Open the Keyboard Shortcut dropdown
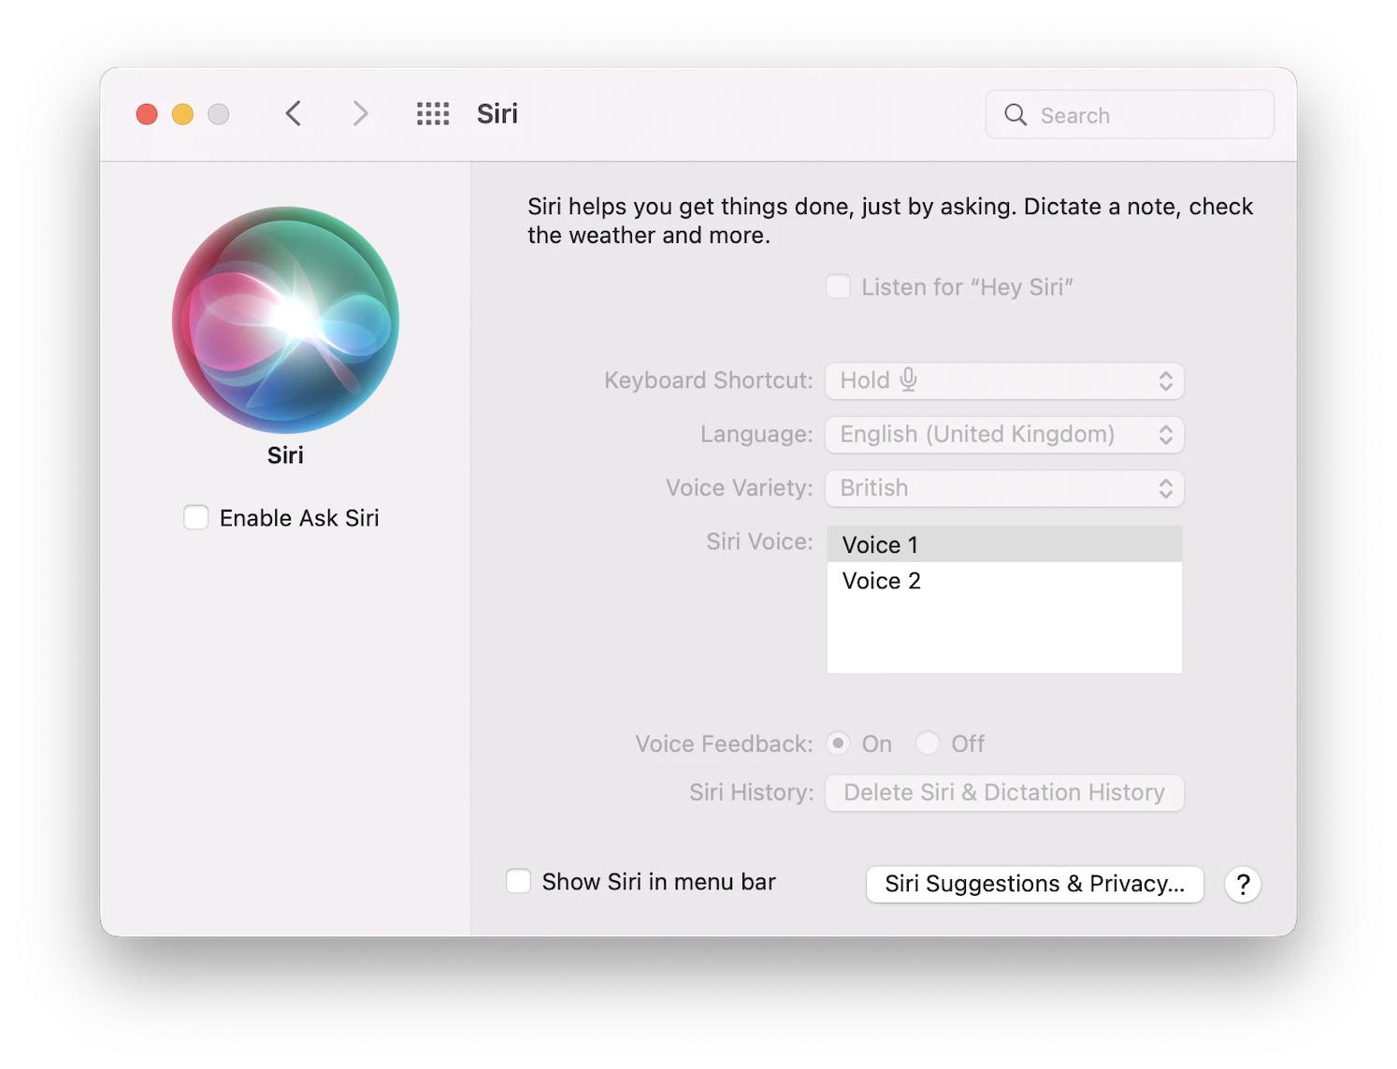 click(x=1004, y=381)
